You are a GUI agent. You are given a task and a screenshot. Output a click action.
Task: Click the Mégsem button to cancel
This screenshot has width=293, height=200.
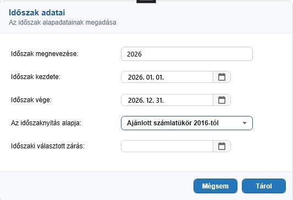pos(215,186)
